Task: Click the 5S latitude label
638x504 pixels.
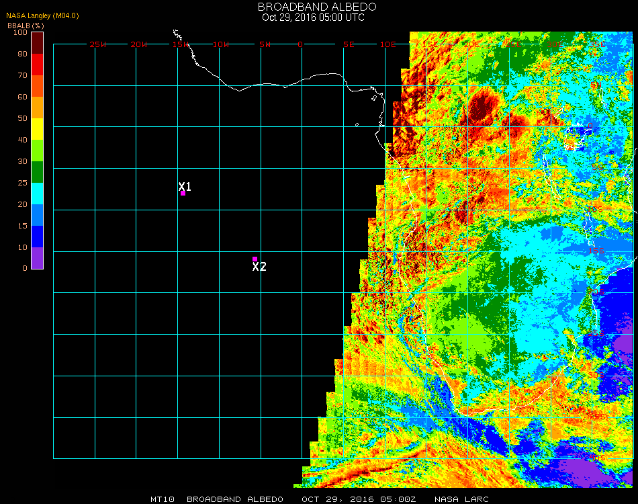Action: 598,168
